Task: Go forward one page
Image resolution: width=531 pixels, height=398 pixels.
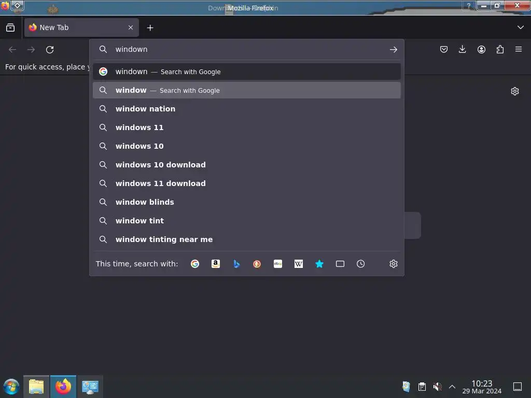Action: tap(31, 50)
